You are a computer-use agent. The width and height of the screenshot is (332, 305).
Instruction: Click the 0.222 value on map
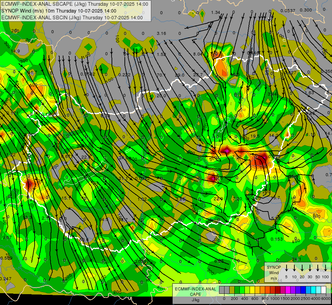(x=124, y=75)
